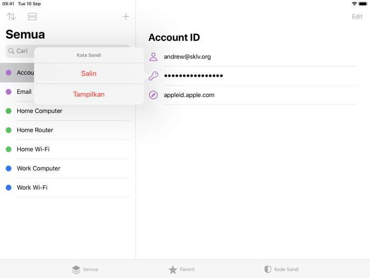The height and width of the screenshot is (278, 370).
Task: Tap the Wi-Fi status icon
Action: pyautogui.click(x=354, y=4)
